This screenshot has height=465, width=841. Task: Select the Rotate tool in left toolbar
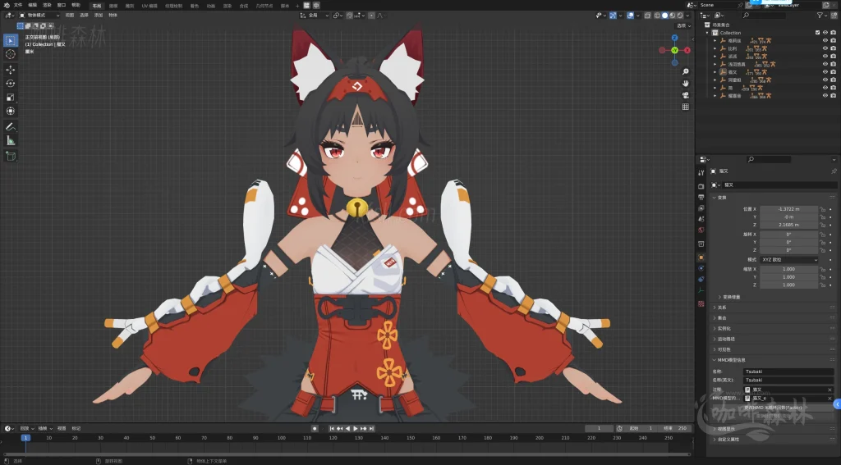[x=10, y=84]
